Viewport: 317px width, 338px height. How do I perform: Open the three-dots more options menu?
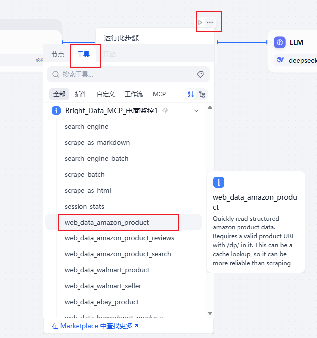(x=210, y=22)
